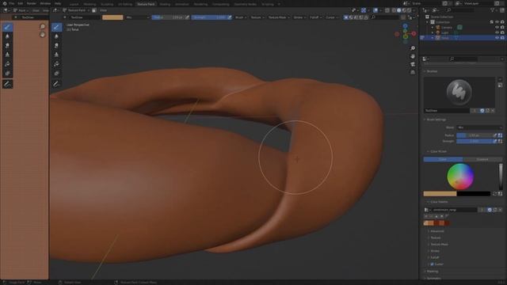This screenshot has height=285, width=507.
Task: Select the Annotate tool in 3D viewport toolbar
Action: 56,84
